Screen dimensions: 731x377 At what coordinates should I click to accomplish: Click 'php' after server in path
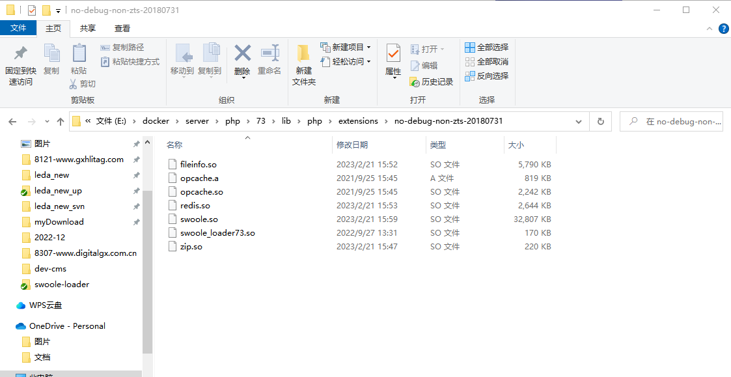tap(232, 121)
